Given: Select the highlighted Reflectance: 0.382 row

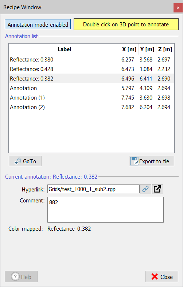Looking at the screenshot, I should point(91,78).
